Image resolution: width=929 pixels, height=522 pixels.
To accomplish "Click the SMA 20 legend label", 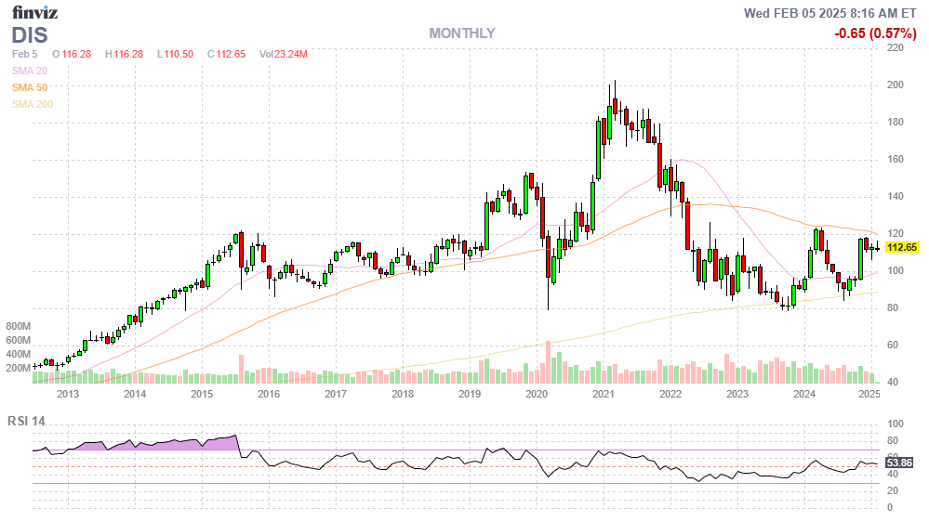I will coord(30,71).
